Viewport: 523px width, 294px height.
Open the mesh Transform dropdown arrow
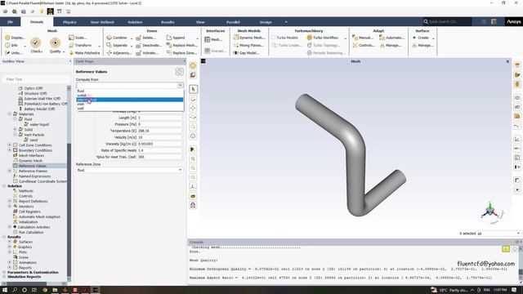click(99, 46)
